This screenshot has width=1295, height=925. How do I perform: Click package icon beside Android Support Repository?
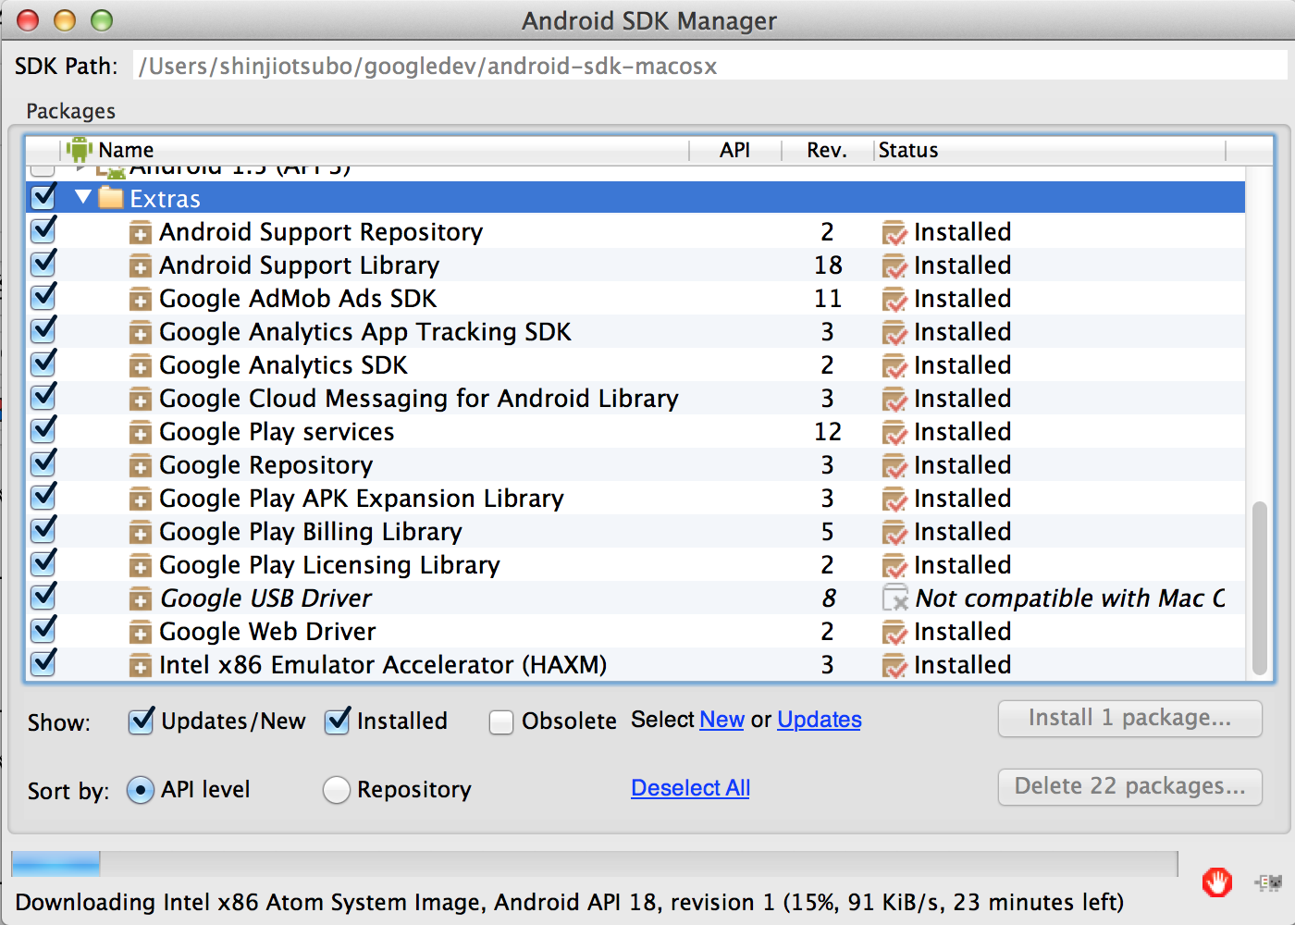coord(140,233)
